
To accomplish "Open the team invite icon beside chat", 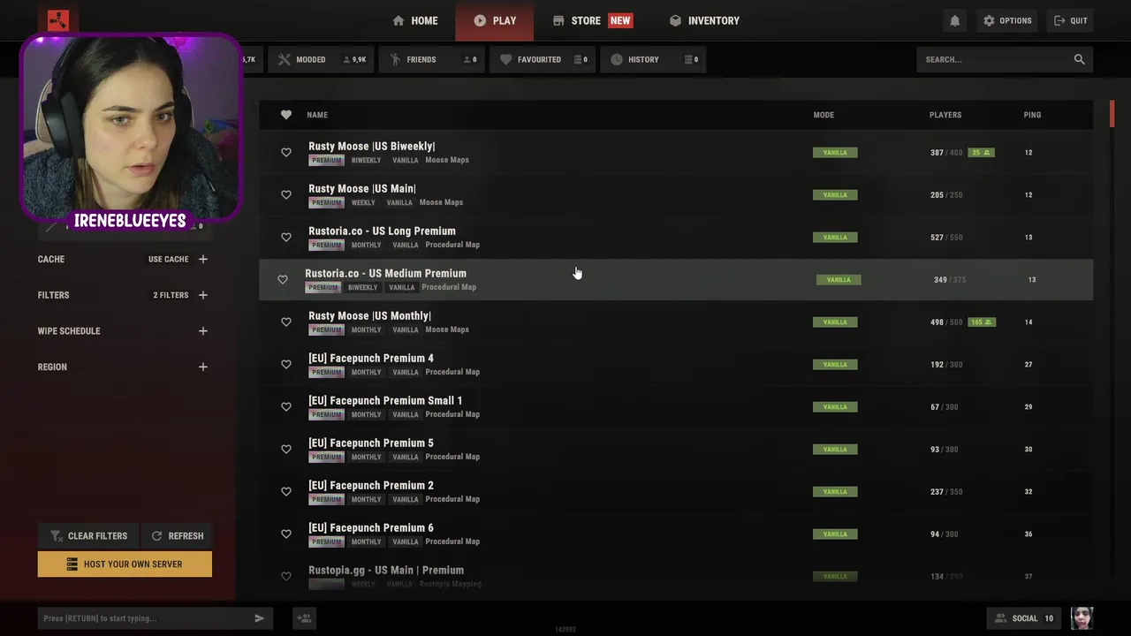I will pos(304,618).
